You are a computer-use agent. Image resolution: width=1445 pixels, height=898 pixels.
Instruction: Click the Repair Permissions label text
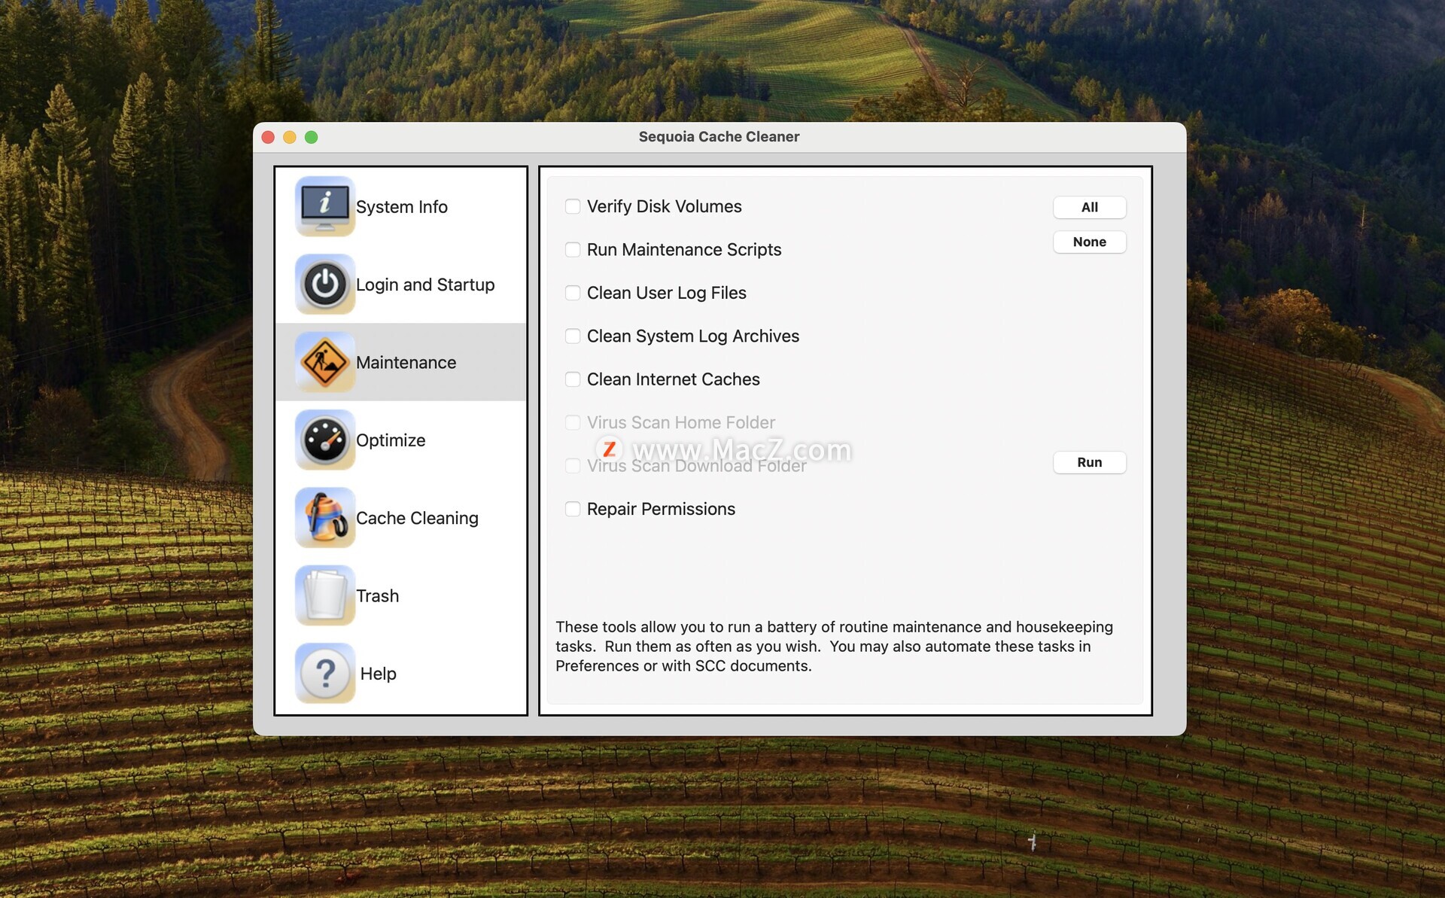(661, 509)
